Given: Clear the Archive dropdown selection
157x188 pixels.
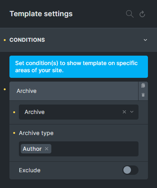Looking at the screenshot, I should [124, 112].
